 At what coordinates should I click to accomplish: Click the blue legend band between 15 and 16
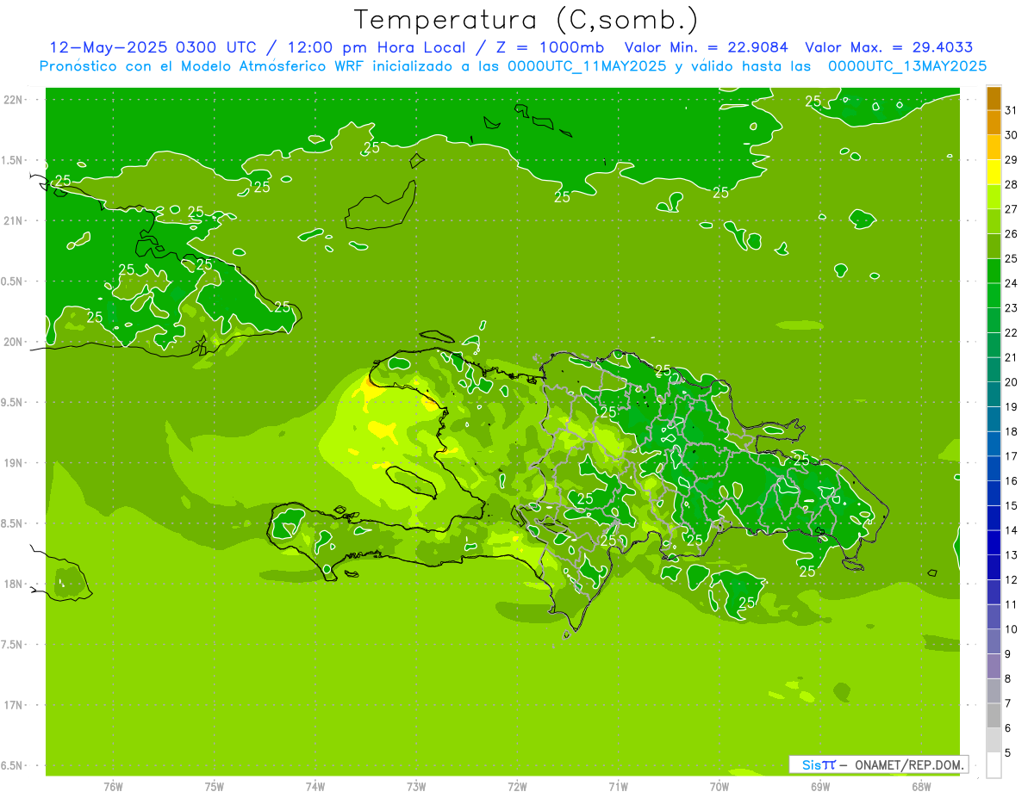(994, 493)
